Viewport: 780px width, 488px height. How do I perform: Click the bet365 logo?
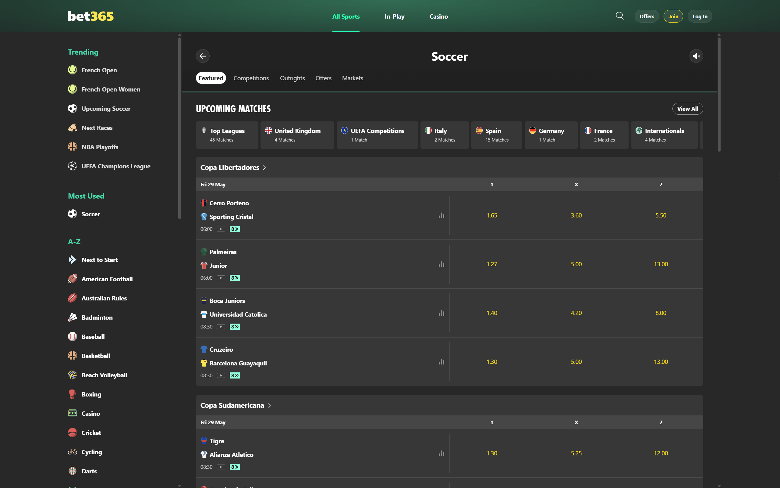[90, 16]
